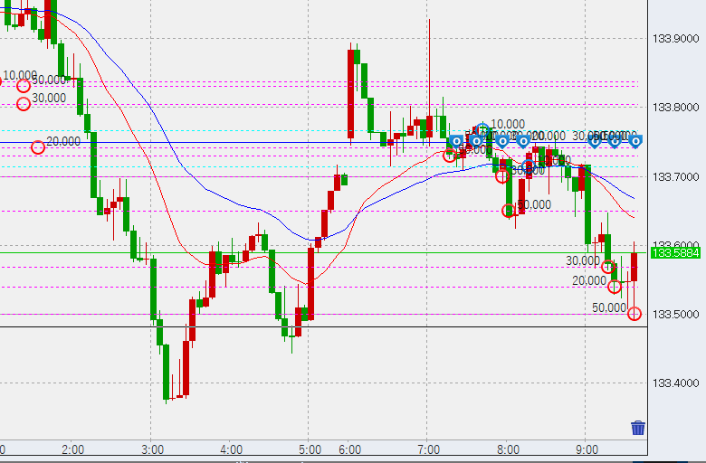Click the large green candle at 6:00

[x=351, y=90]
